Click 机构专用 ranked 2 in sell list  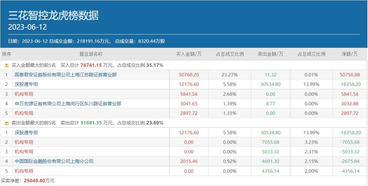(x=24, y=142)
